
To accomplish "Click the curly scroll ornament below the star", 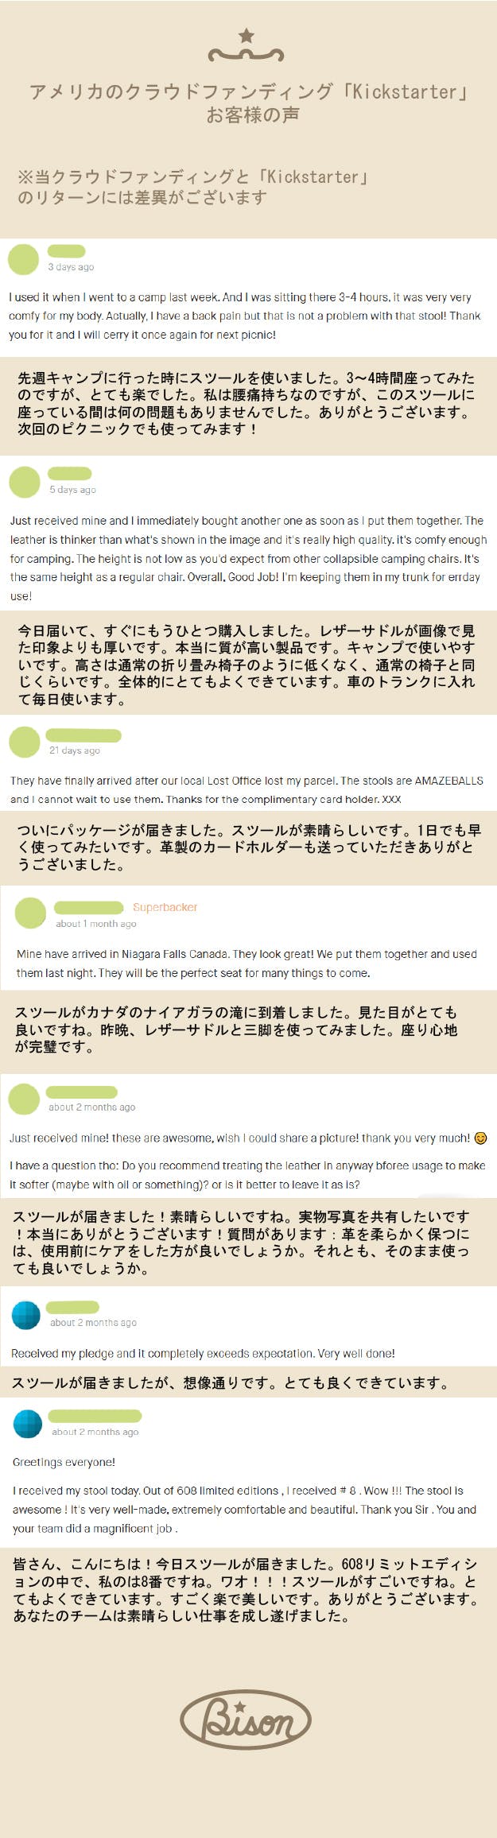I will click(246, 55).
